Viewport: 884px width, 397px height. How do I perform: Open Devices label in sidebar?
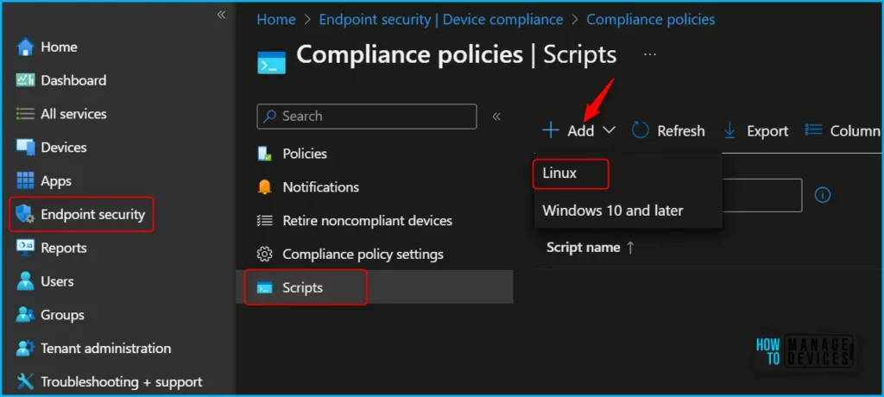[64, 148]
